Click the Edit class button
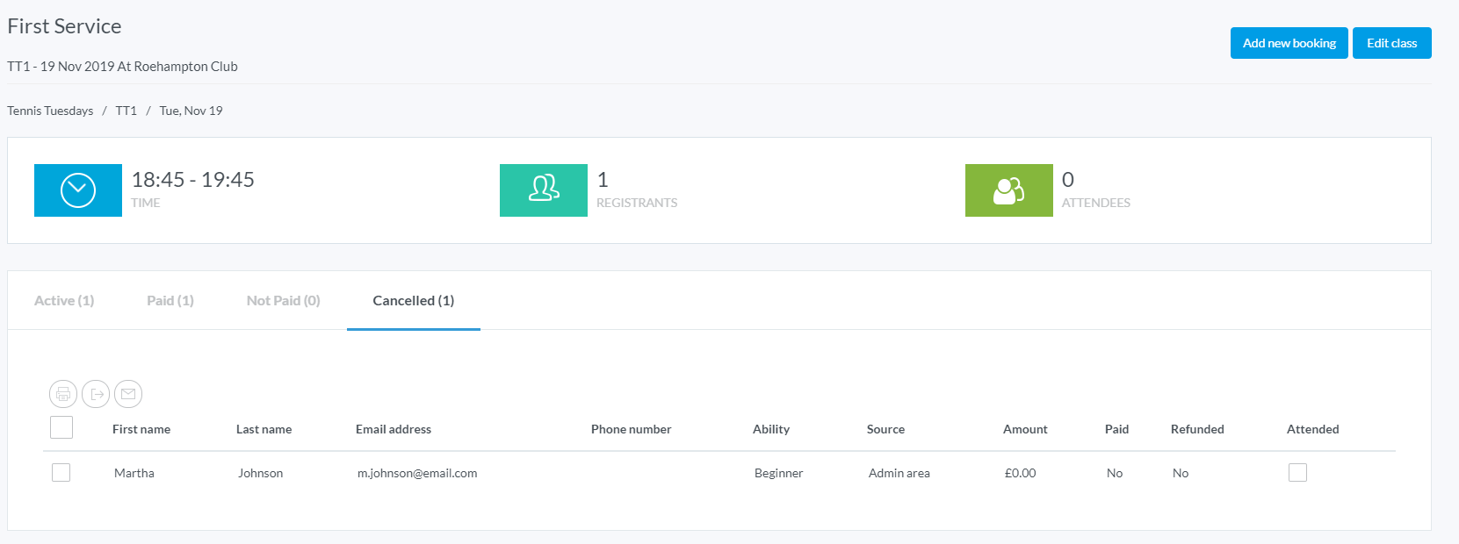The image size is (1459, 544). [x=1391, y=43]
